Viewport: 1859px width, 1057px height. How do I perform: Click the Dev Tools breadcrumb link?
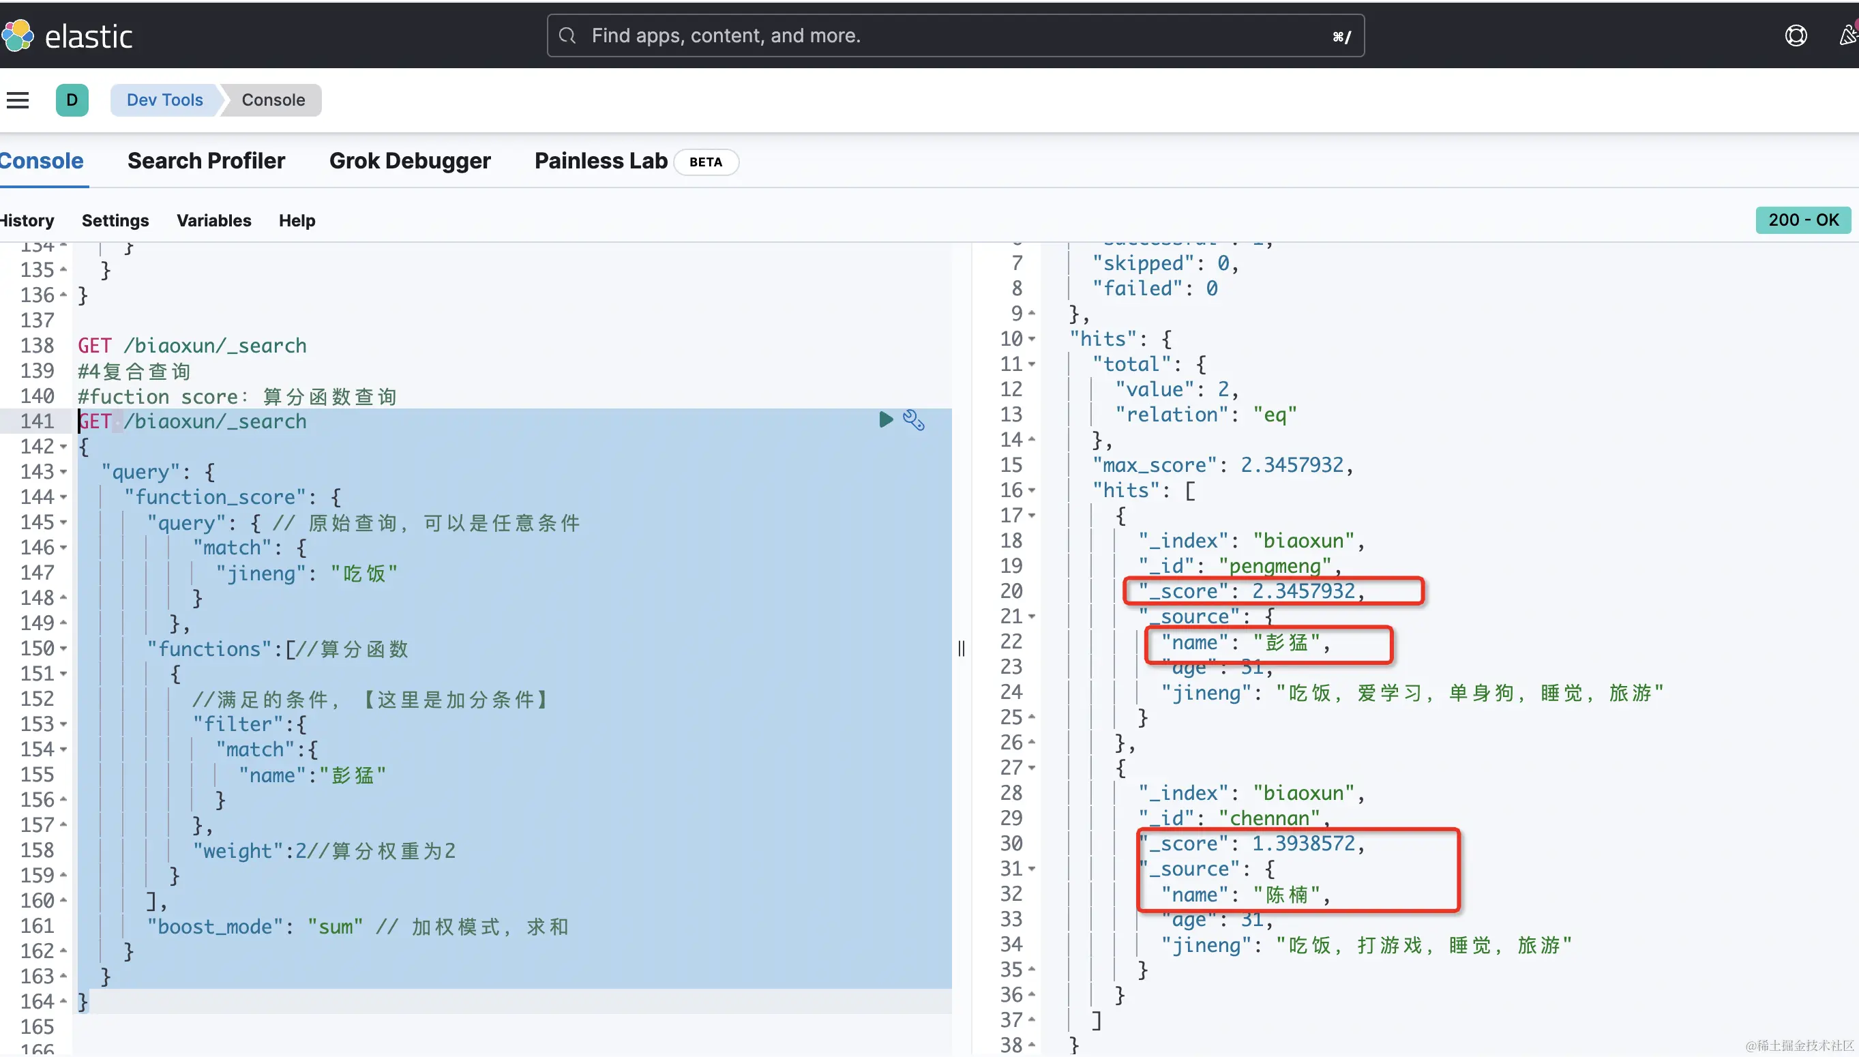click(165, 100)
